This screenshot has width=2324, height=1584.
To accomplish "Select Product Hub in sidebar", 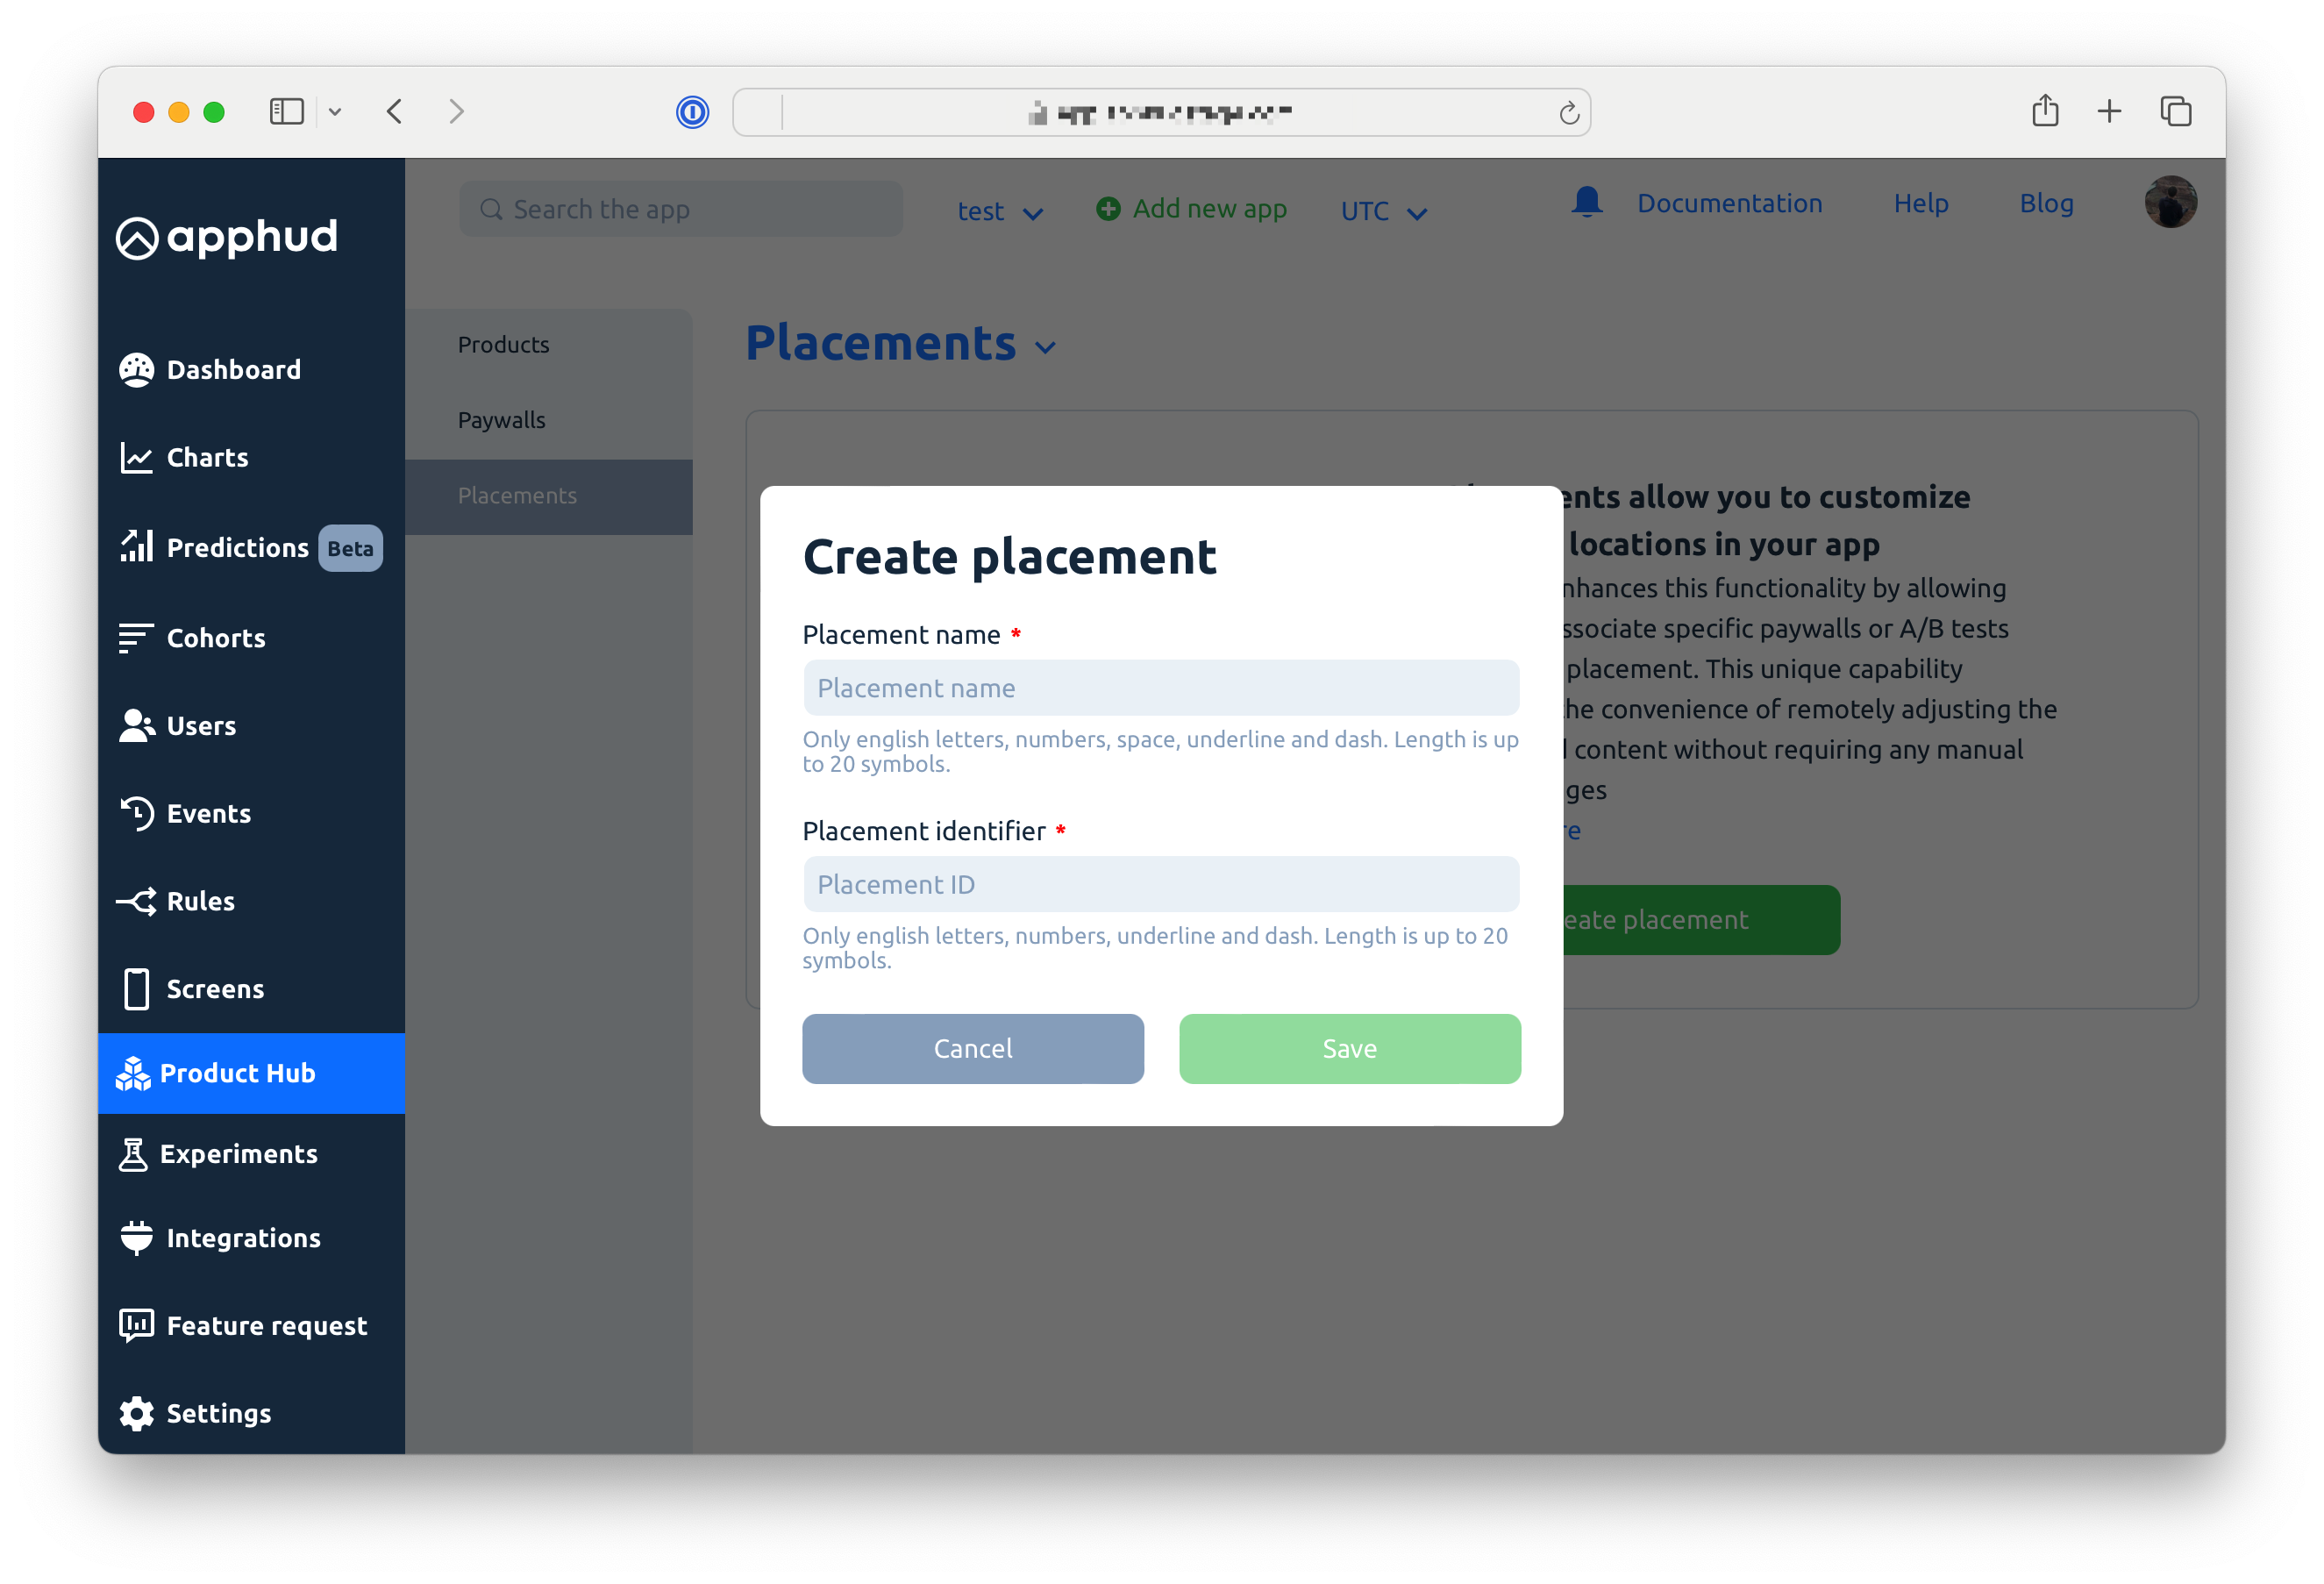I will coord(251,1073).
